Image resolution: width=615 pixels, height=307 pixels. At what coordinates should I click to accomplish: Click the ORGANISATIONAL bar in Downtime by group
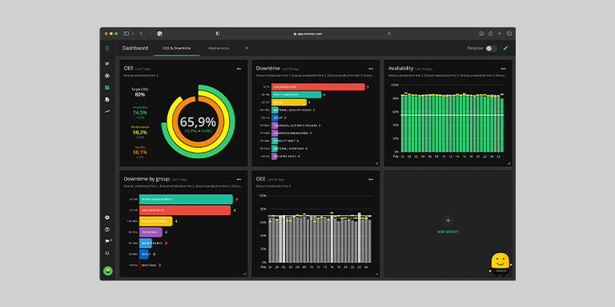(x=155, y=221)
